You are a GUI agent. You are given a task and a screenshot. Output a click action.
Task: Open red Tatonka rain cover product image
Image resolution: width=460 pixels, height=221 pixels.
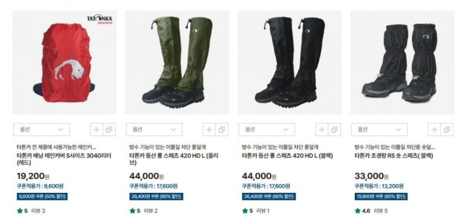[x=64, y=62]
